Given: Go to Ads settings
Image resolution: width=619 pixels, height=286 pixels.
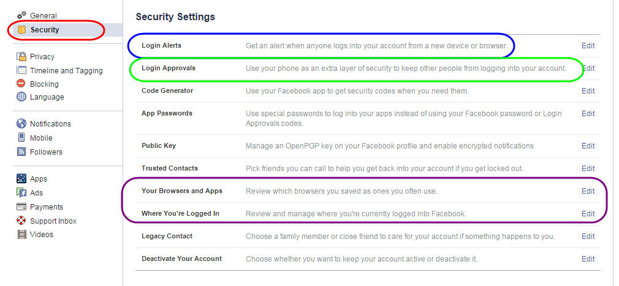Looking at the screenshot, I should tap(36, 193).
